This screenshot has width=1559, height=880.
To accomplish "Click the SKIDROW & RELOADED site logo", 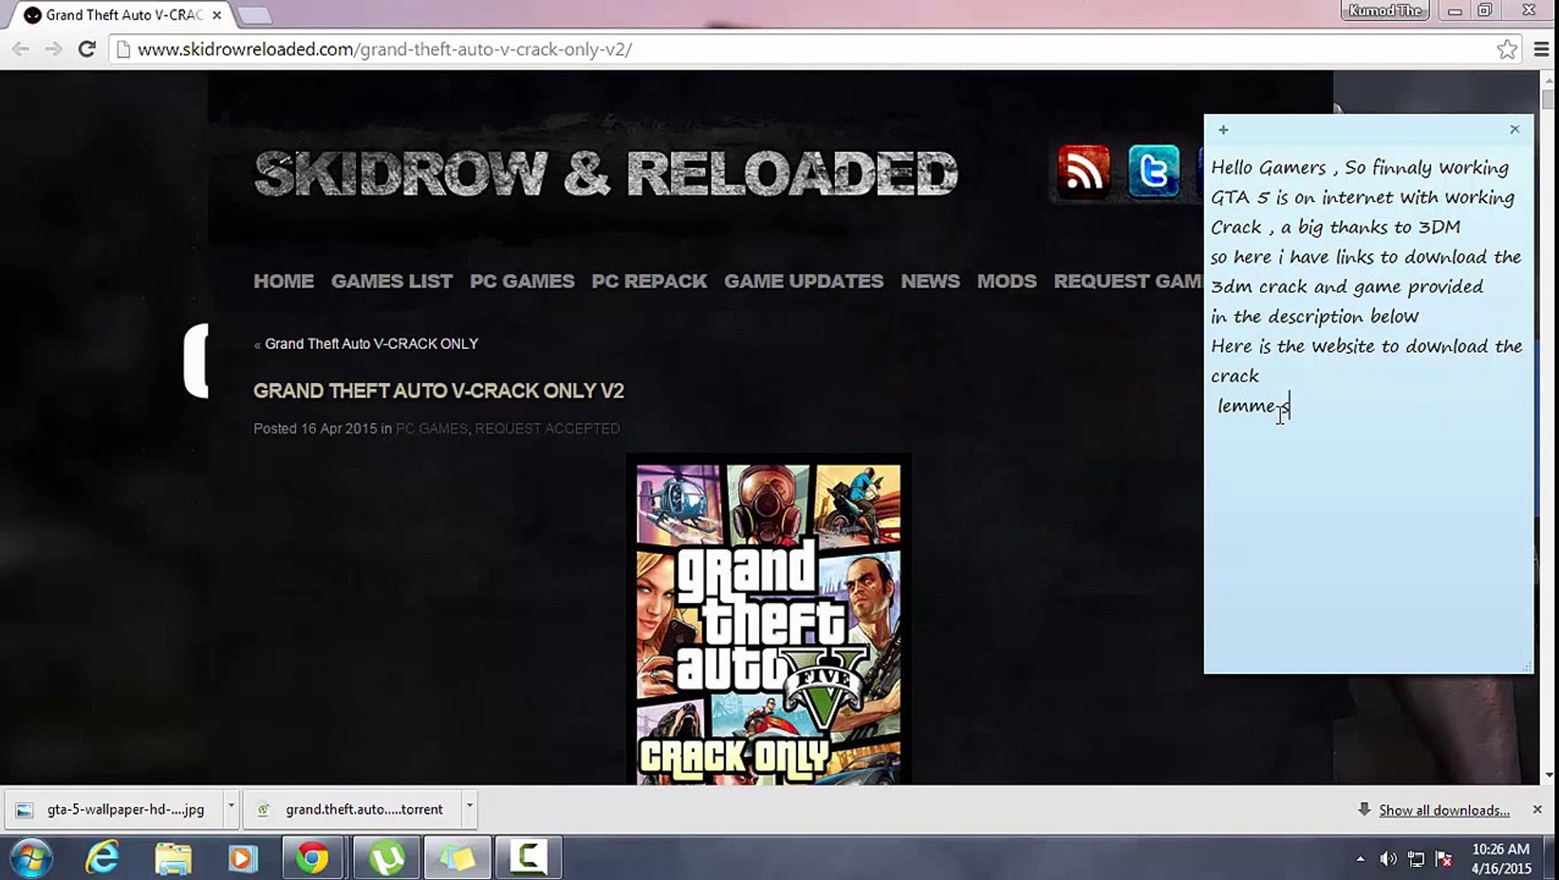I will coord(606,174).
